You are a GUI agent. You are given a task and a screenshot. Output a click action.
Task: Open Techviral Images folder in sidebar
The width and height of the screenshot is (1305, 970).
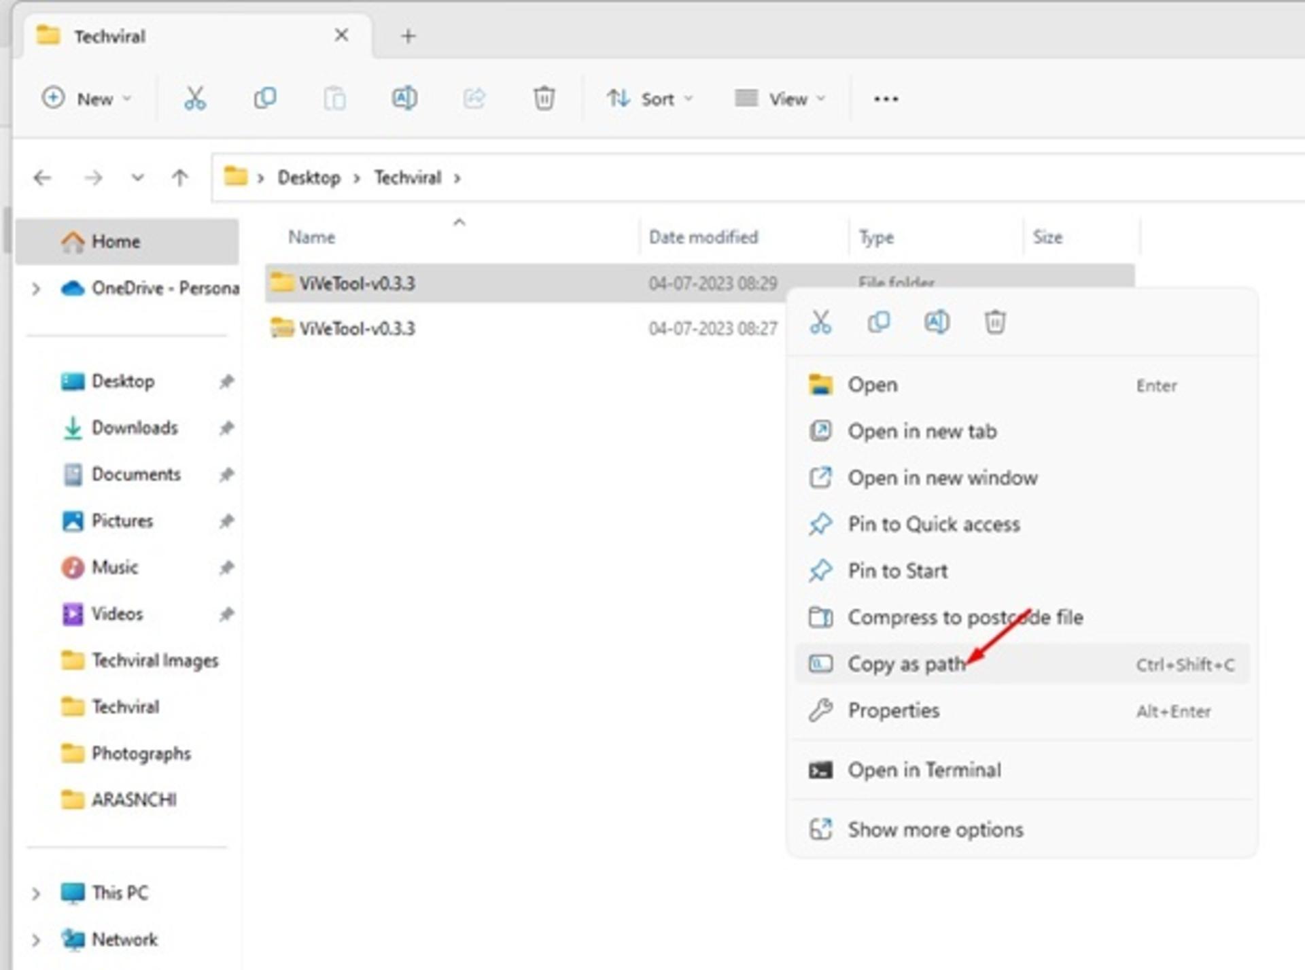[140, 660]
